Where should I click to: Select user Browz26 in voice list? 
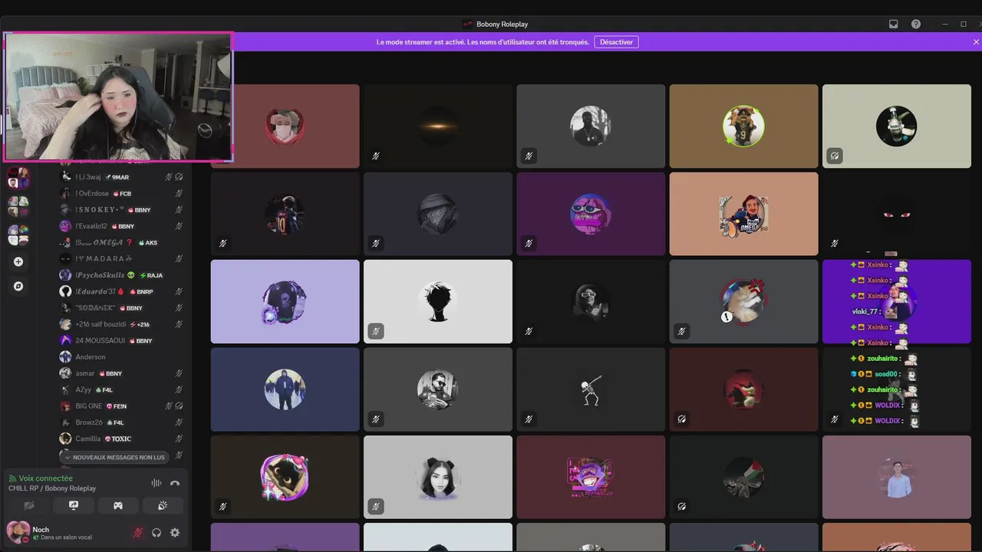[x=121, y=422]
